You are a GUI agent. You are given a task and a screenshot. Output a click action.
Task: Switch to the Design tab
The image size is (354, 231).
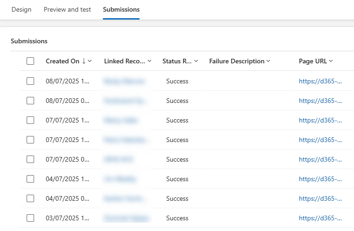[21, 9]
